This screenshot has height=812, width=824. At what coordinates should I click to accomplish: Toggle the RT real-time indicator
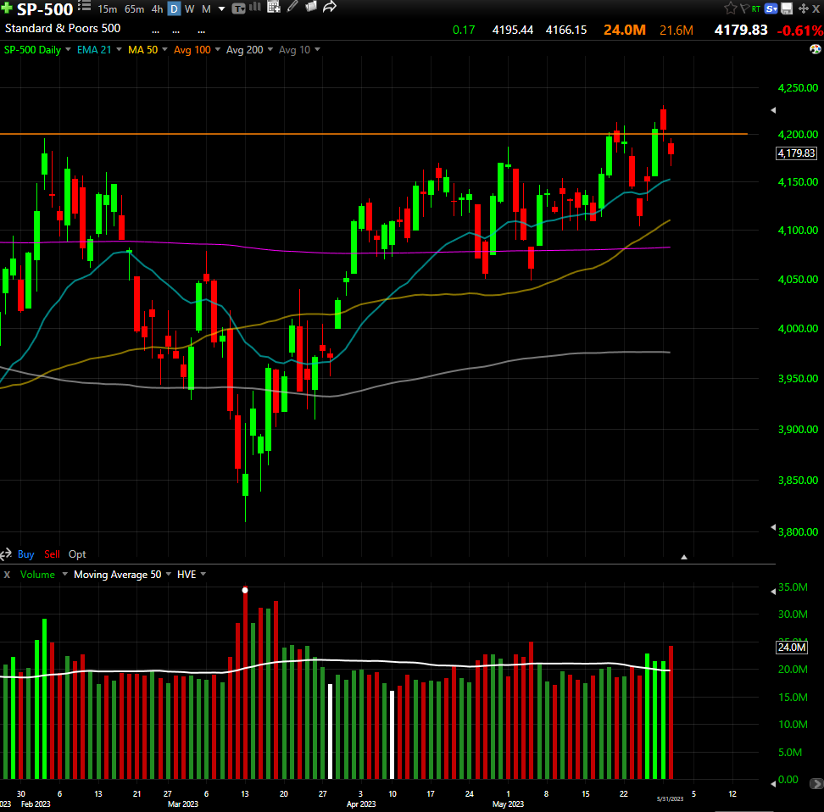755,9
